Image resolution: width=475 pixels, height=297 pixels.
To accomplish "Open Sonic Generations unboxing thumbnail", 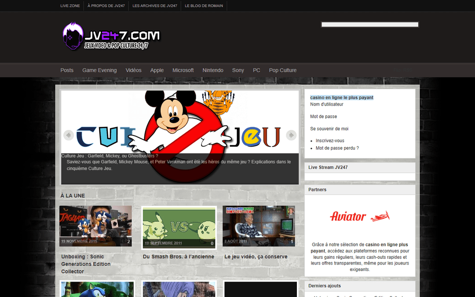I will 95,226.
